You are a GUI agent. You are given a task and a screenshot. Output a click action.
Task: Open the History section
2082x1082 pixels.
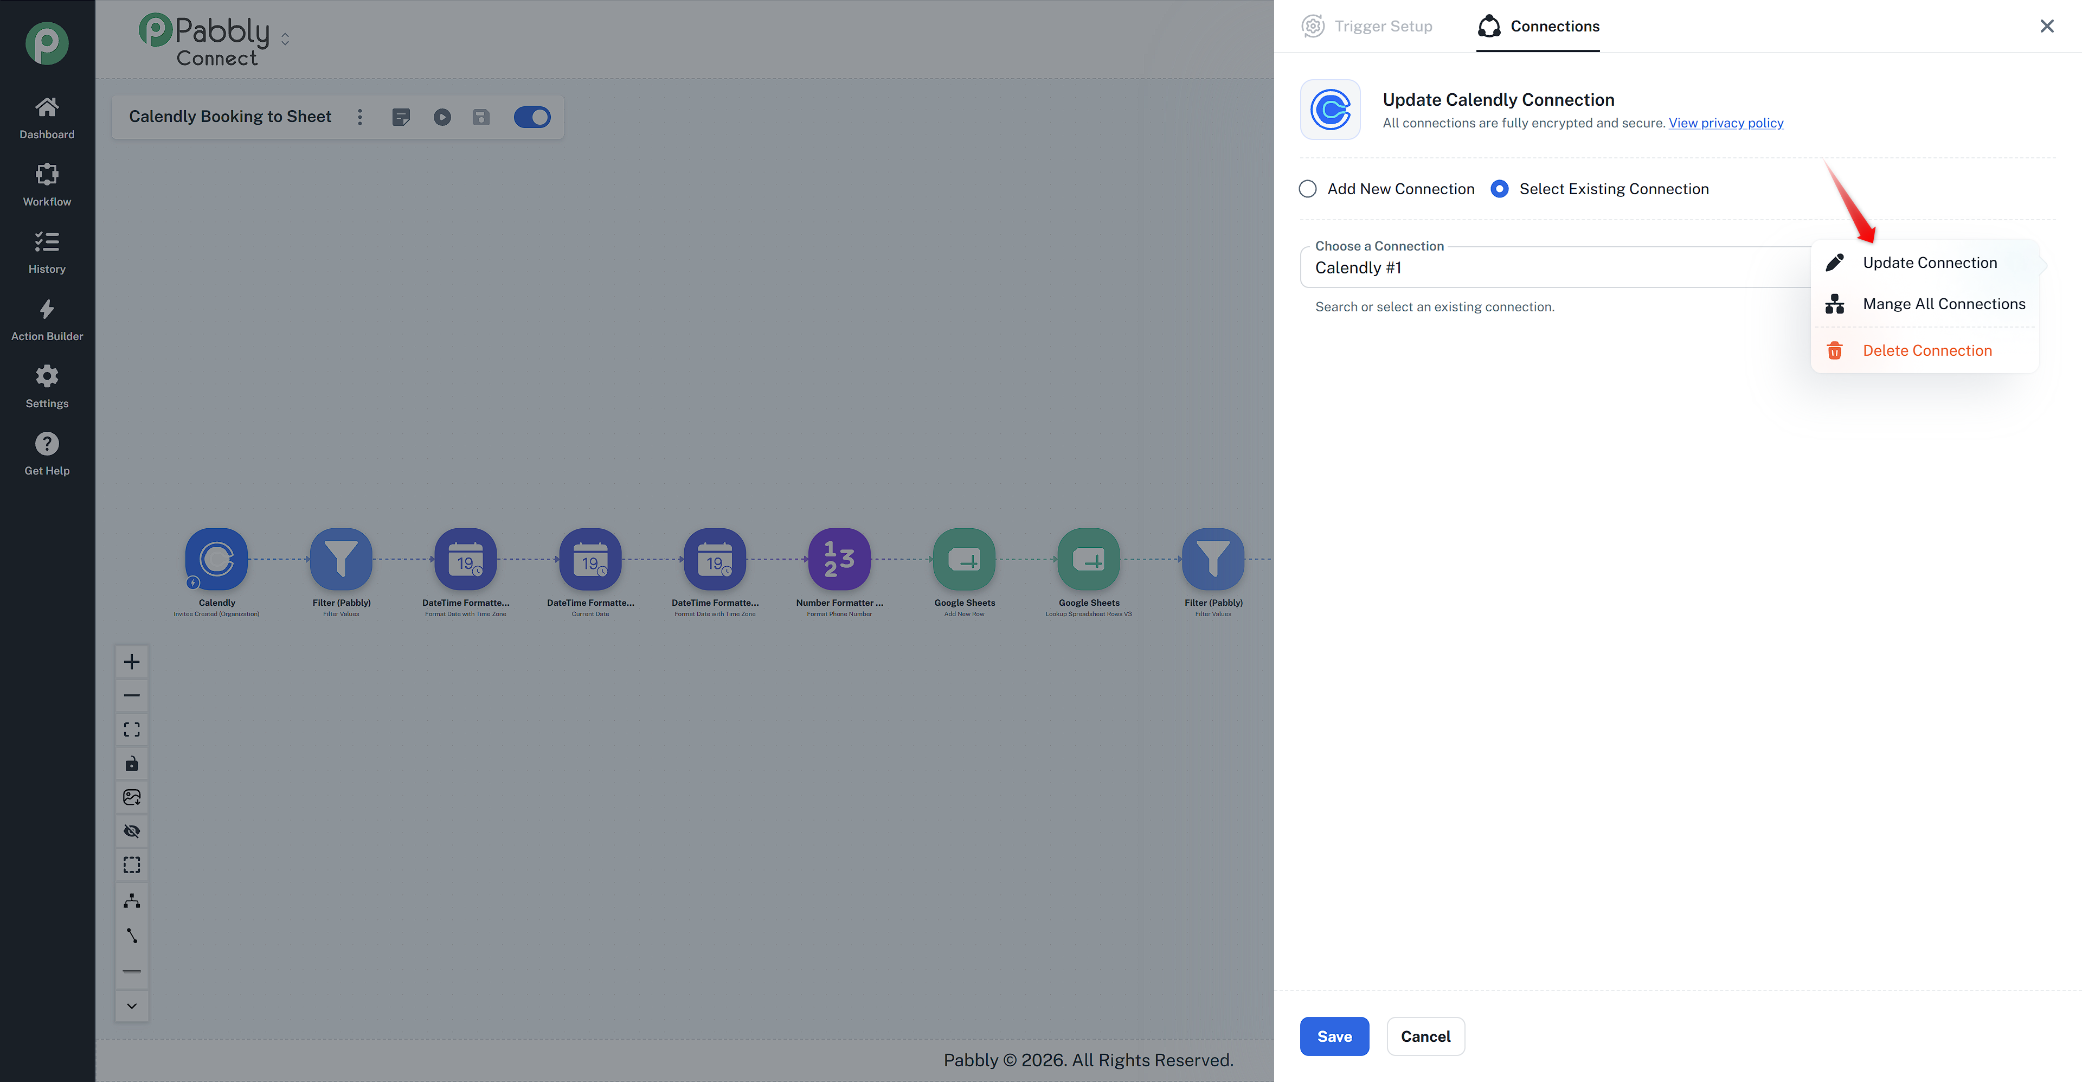click(47, 252)
